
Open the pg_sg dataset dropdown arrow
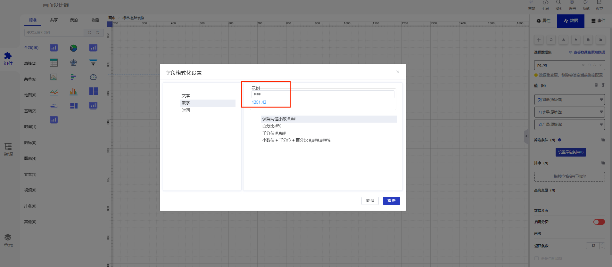click(x=600, y=65)
